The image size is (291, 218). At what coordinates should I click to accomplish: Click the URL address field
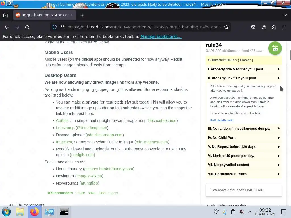point(144,27)
